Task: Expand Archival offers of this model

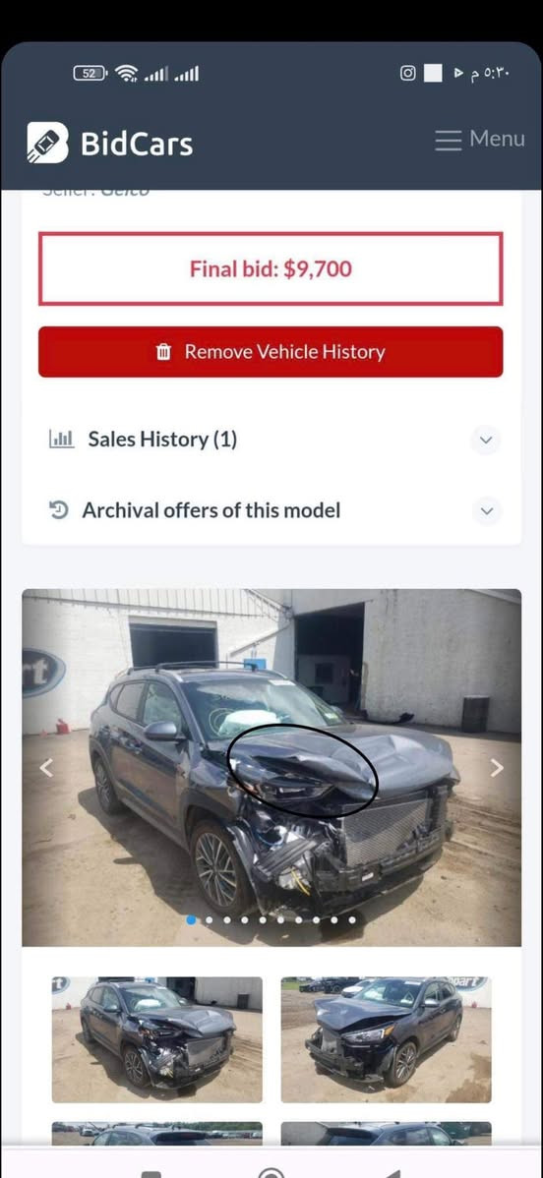Action: (x=271, y=511)
